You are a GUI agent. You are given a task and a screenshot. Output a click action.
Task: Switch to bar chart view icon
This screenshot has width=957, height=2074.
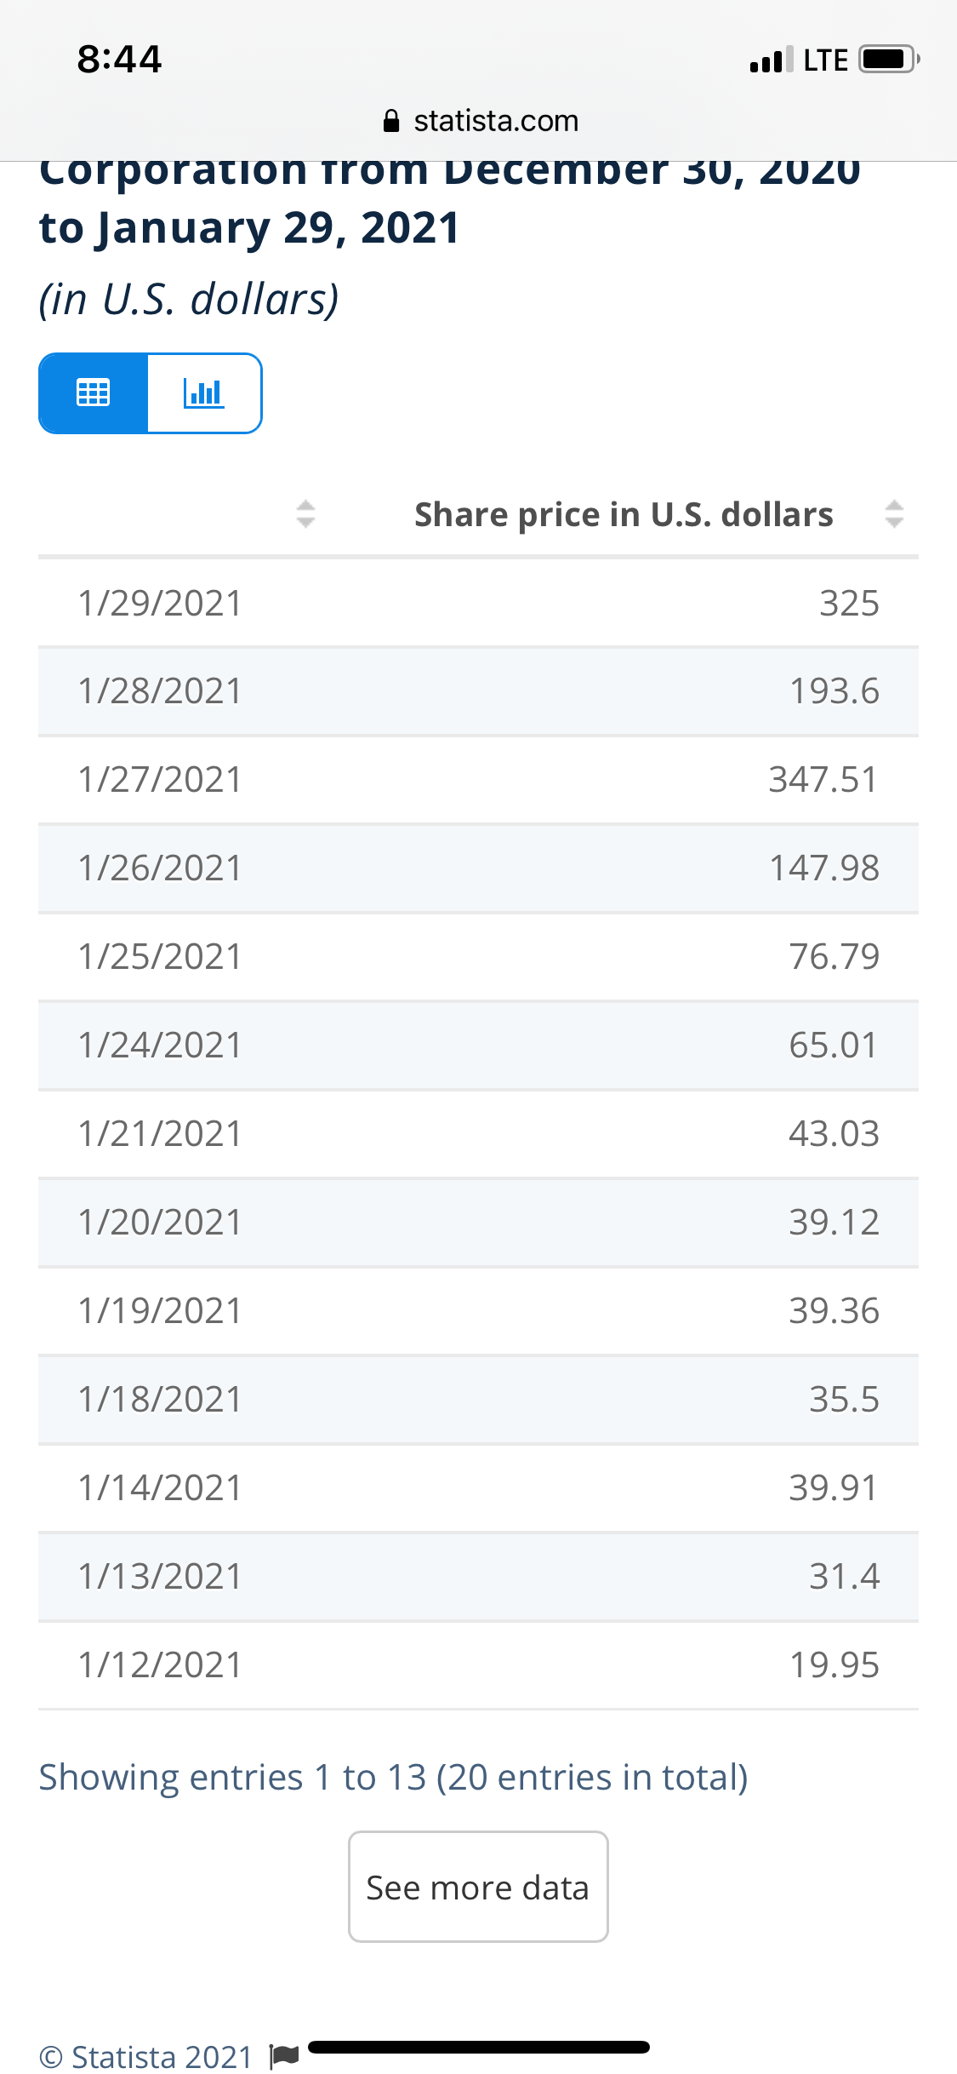[x=204, y=392]
